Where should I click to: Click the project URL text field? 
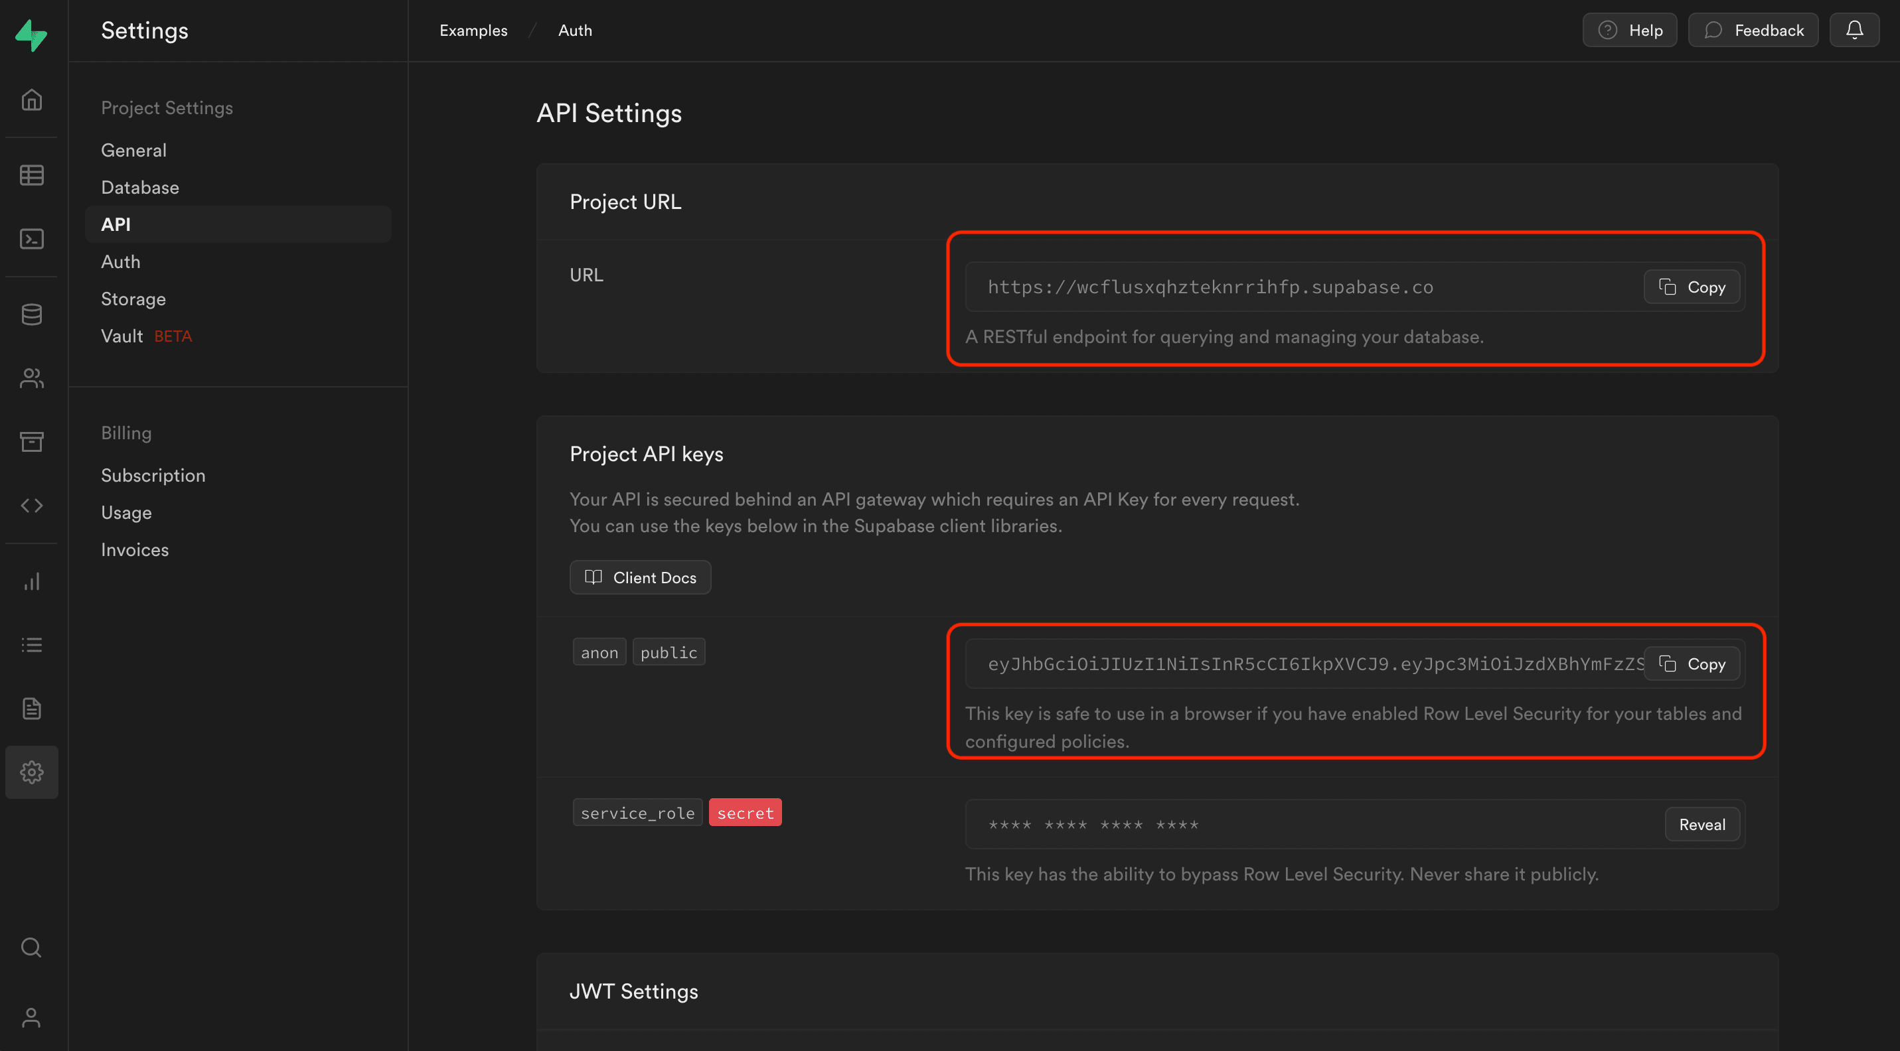(x=1298, y=287)
